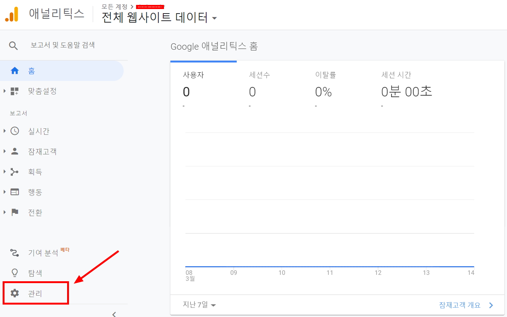The width and height of the screenshot is (507, 317).
Task: Expand the 실시간 reports arrow
Action: (5, 131)
